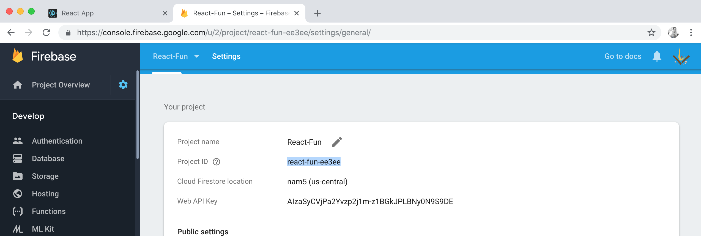The width and height of the screenshot is (701, 236).
Task: Open Chrome profile avatar
Action: pyautogui.click(x=673, y=32)
